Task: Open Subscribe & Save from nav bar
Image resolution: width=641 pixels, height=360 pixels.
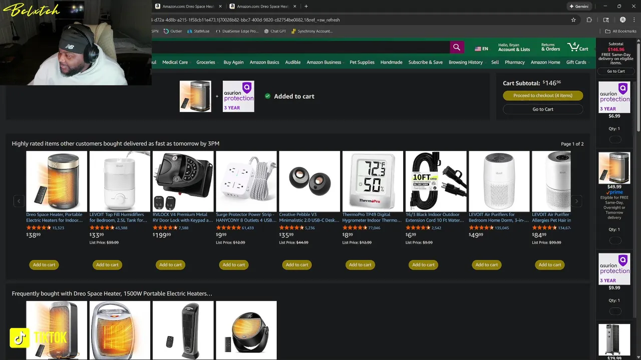Action: [425, 62]
